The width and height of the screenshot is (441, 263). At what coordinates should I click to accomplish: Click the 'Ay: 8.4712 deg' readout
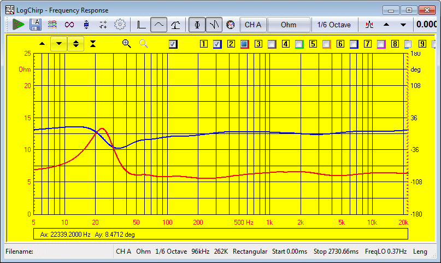pos(115,235)
